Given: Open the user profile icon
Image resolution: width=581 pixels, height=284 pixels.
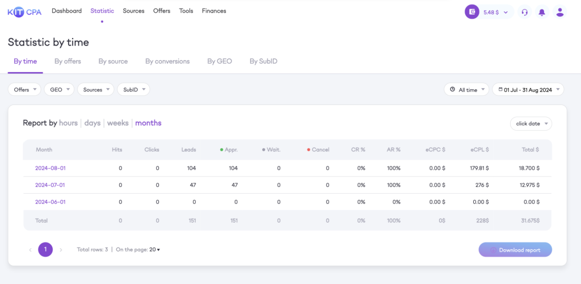Looking at the screenshot, I should [560, 12].
